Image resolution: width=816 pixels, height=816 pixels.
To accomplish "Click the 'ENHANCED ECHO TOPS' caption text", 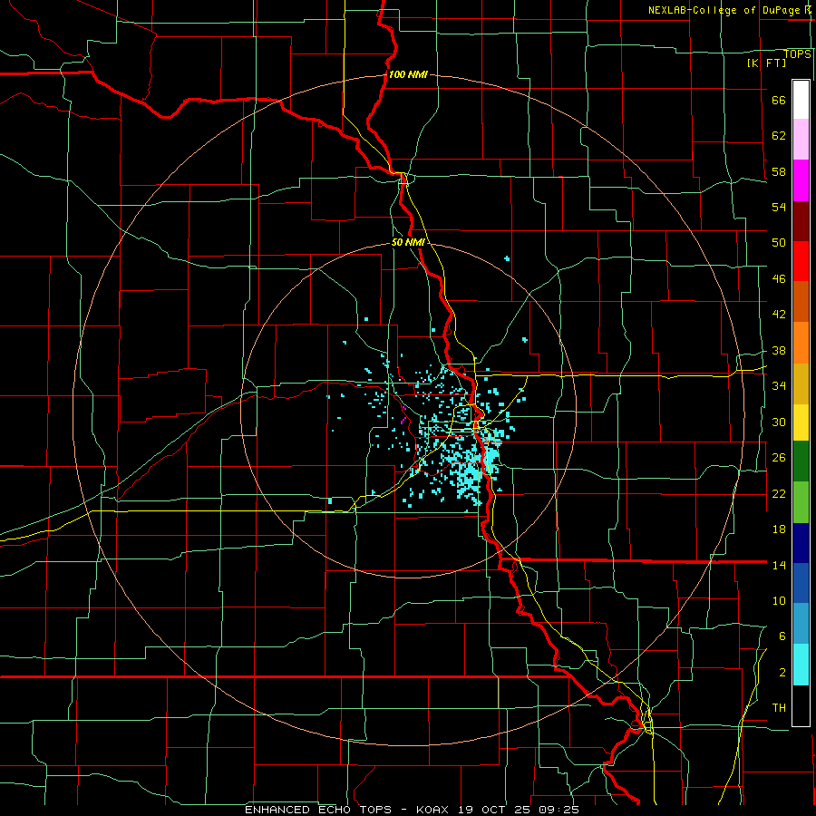I will [x=318, y=810].
